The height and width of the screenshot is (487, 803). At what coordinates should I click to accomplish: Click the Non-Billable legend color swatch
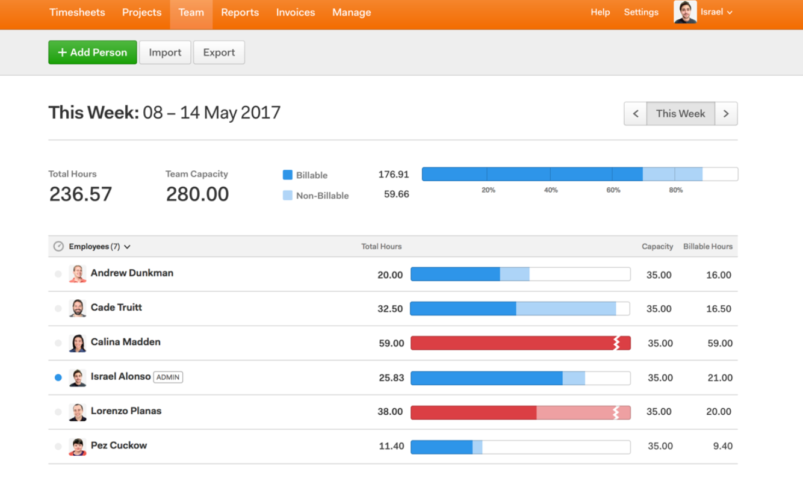[288, 195]
